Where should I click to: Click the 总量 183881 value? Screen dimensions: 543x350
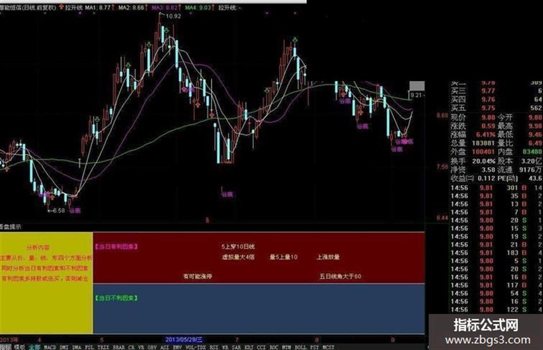pos(483,143)
